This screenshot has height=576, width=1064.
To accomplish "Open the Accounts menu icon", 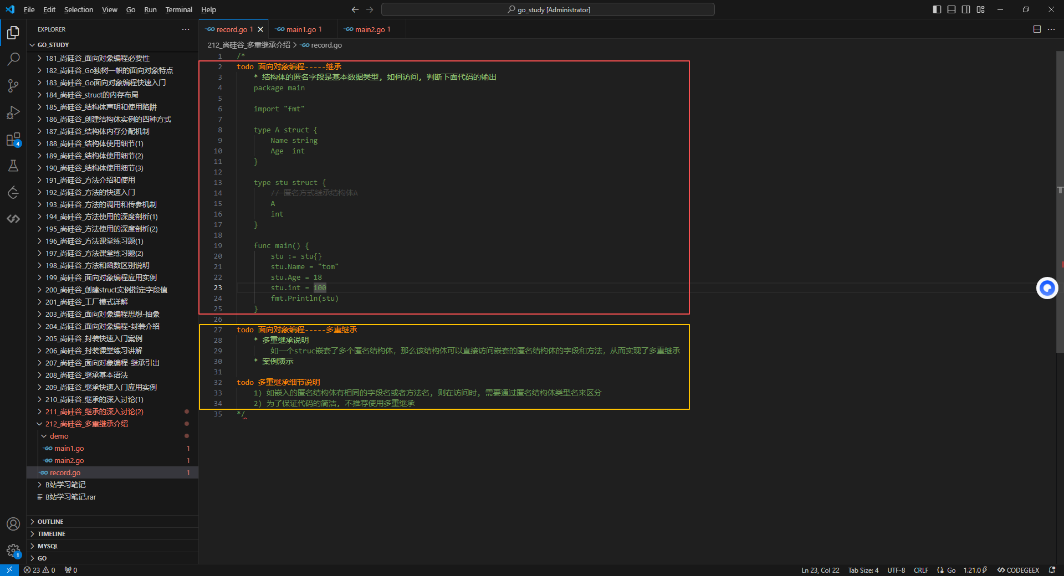I will click(x=13, y=524).
